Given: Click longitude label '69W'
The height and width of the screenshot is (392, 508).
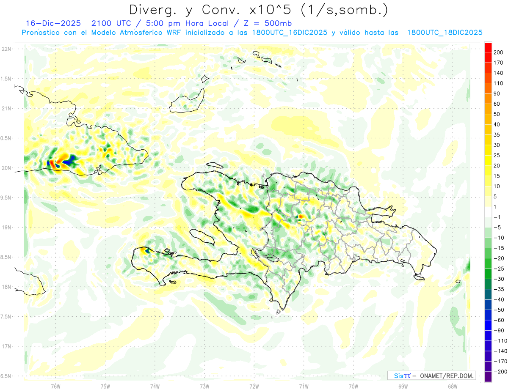Looking at the screenshot, I should tap(403, 387).
